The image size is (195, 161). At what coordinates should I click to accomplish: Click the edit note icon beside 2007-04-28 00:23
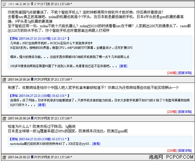click(4, 157)
